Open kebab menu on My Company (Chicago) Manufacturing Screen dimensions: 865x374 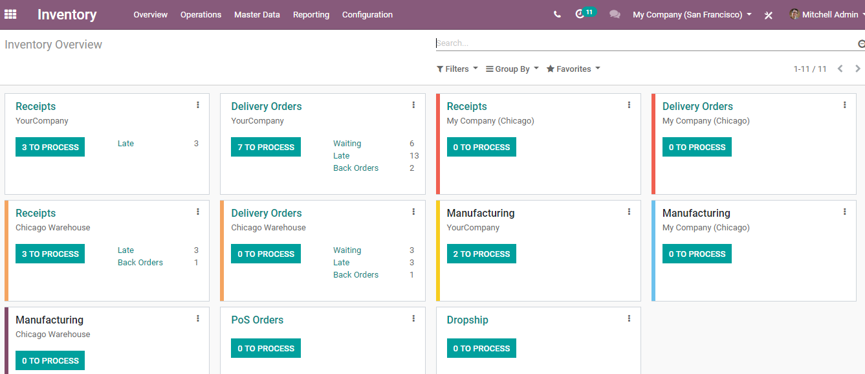pos(844,212)
